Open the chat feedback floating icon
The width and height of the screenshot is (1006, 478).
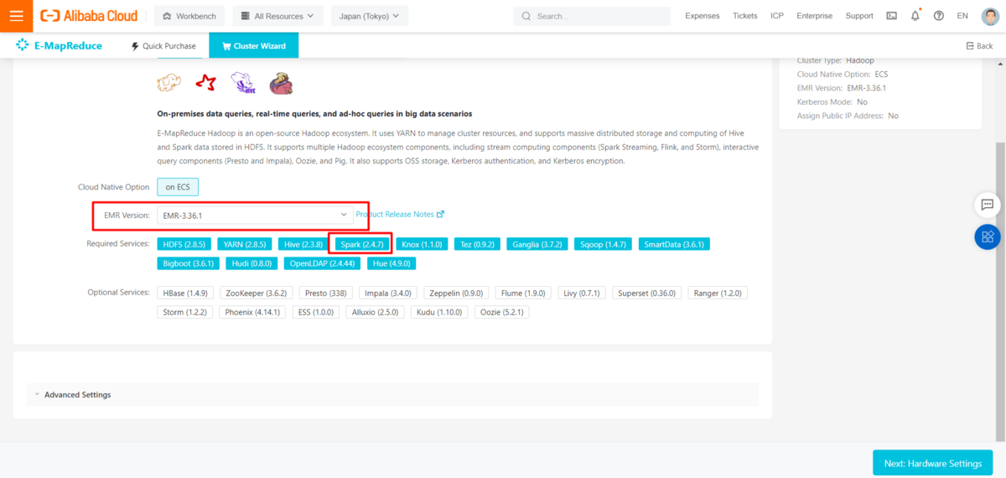point(988,205)
